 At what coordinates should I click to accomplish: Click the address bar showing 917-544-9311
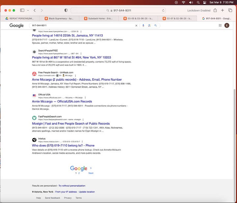(118, 11)
